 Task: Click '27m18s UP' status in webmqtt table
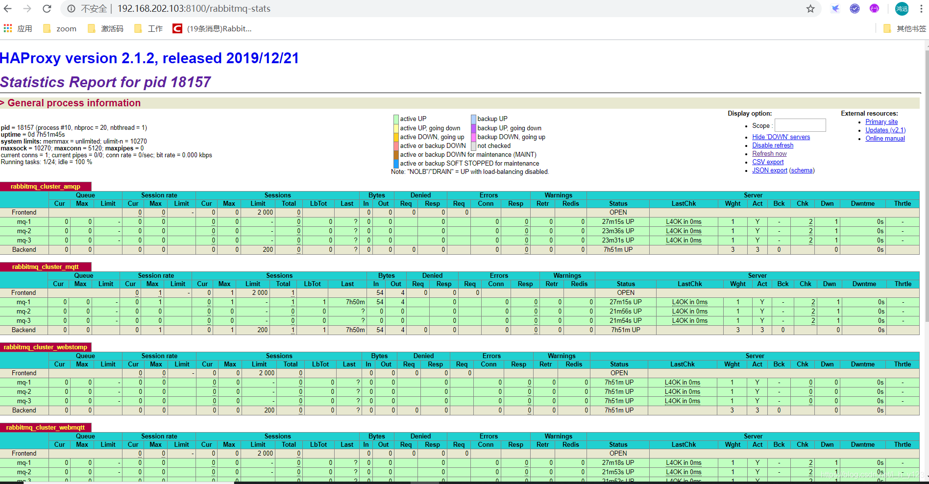coord(618,463)
